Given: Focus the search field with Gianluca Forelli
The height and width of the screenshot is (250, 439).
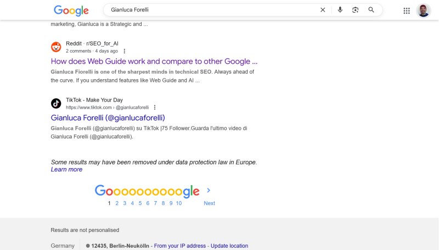Looking at the screenshot, I should click(209, 10).
